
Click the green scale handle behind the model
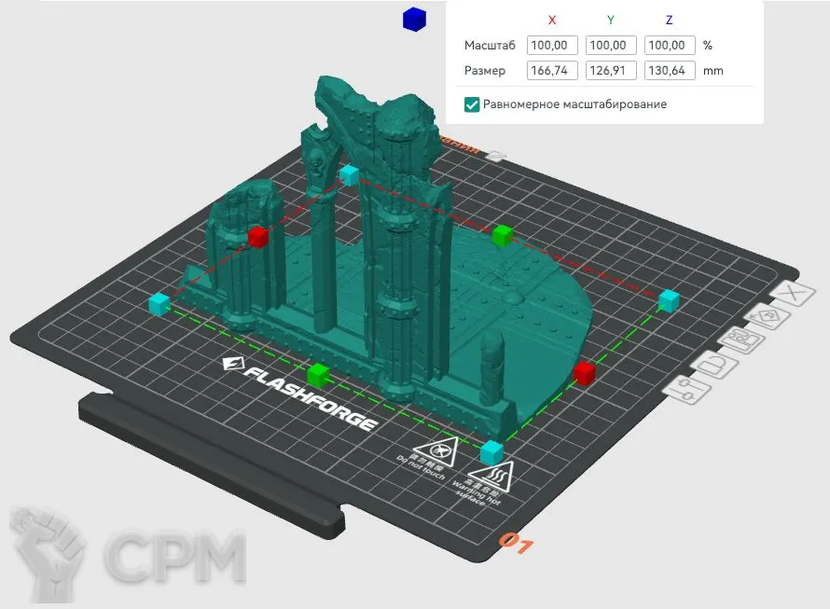(x=504, y=234)
